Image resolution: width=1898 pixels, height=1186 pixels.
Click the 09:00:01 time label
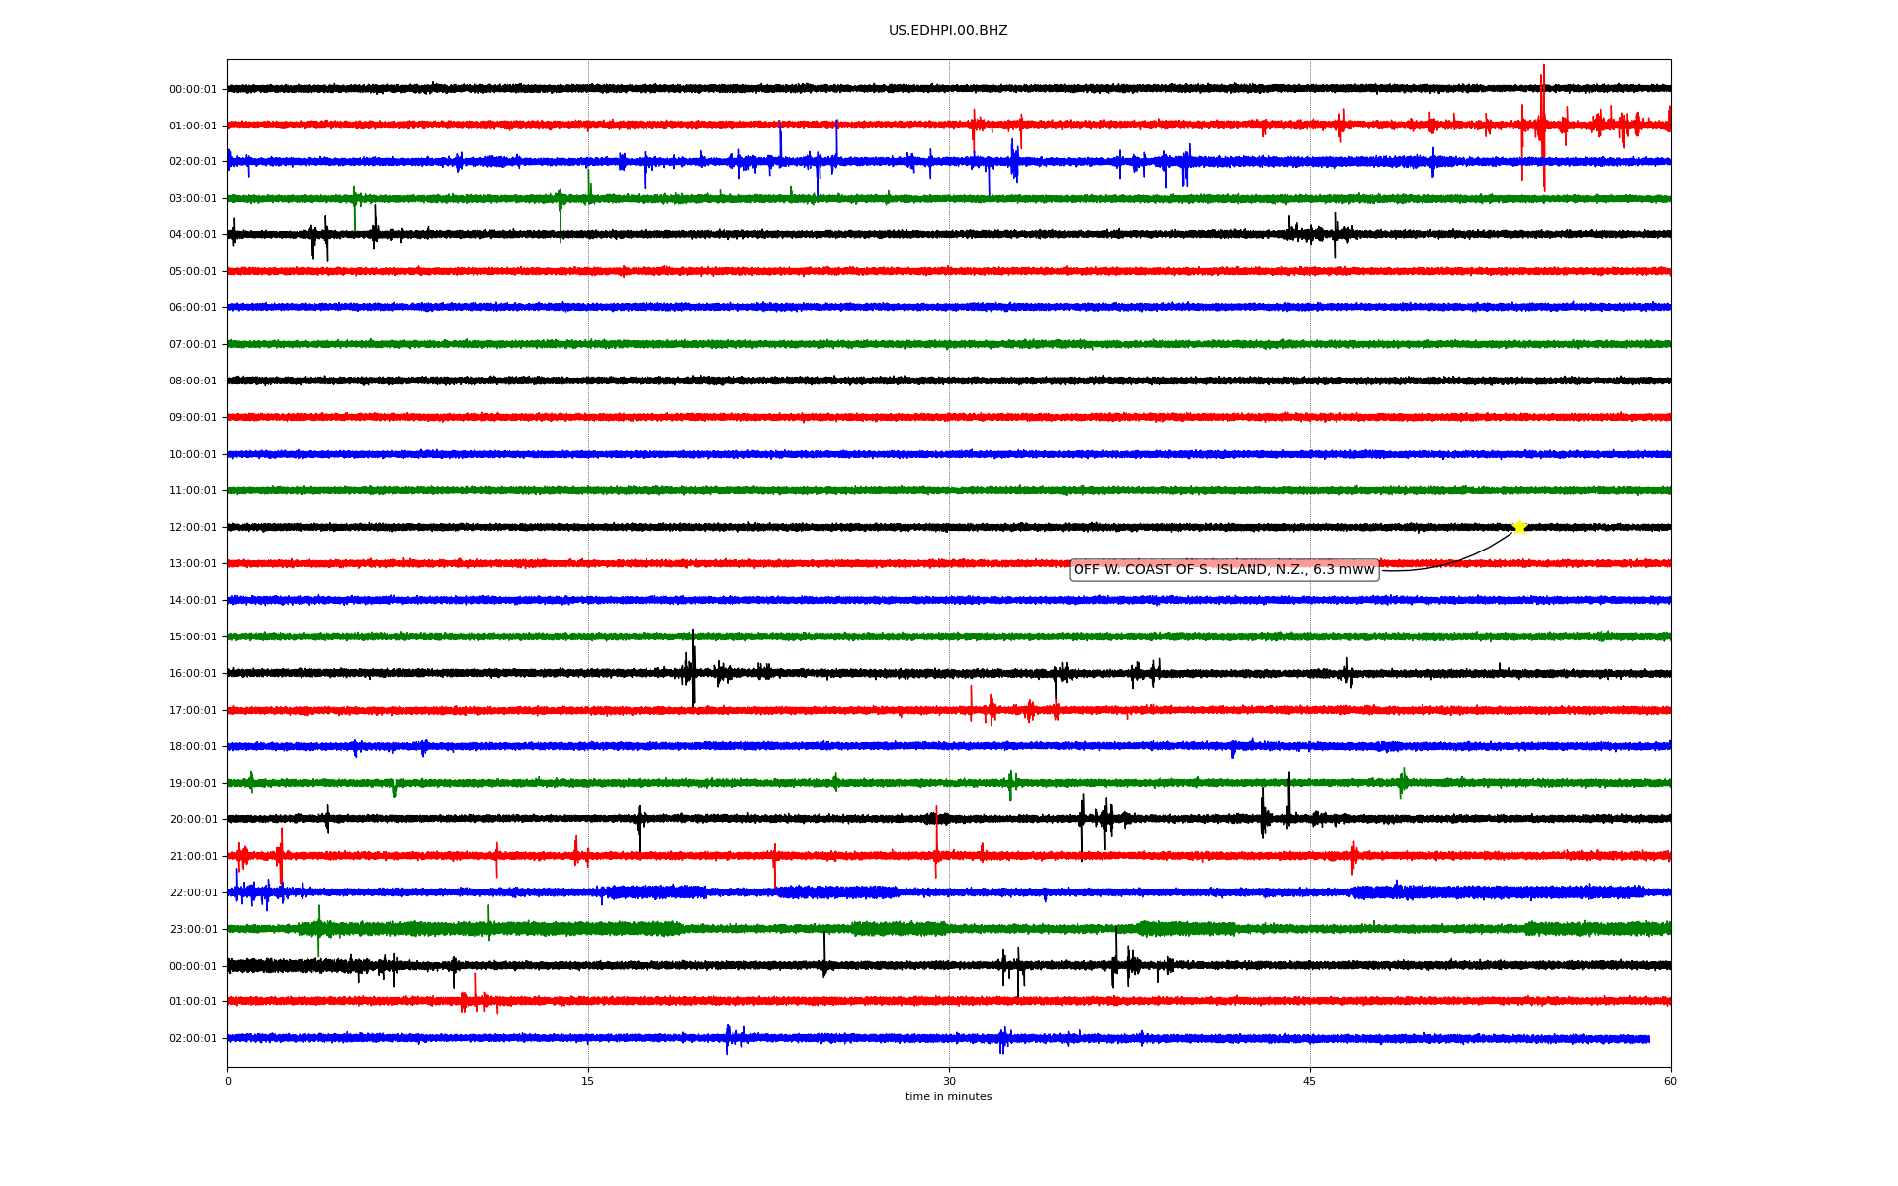pyautogui.click(x=193, y=418)
